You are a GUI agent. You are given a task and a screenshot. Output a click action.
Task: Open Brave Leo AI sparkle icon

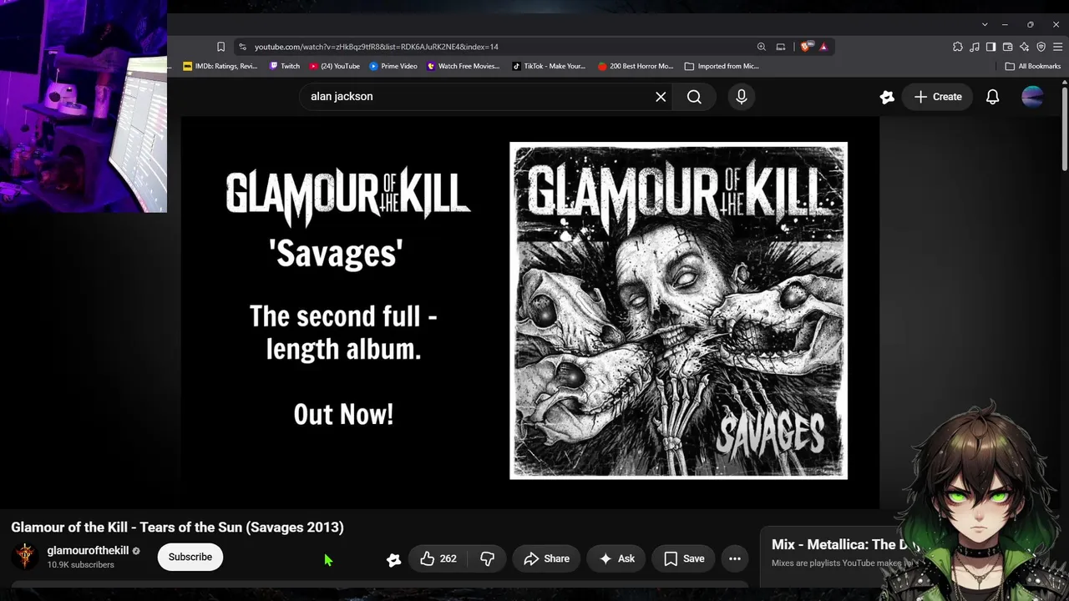tap(1025, 47)
